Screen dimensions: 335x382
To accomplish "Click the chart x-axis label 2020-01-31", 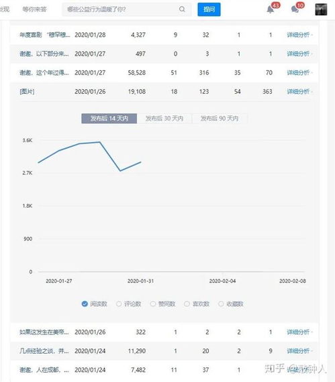I will (140, 281).
